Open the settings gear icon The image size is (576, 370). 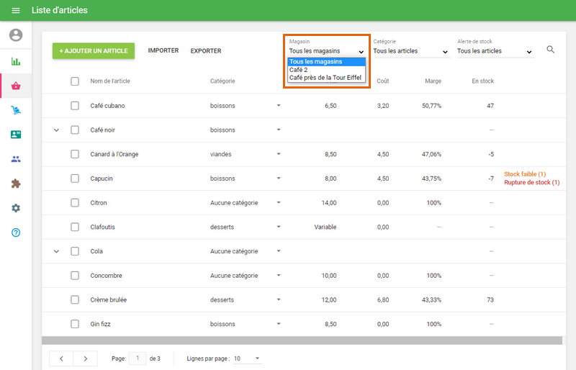coord(16,208)
